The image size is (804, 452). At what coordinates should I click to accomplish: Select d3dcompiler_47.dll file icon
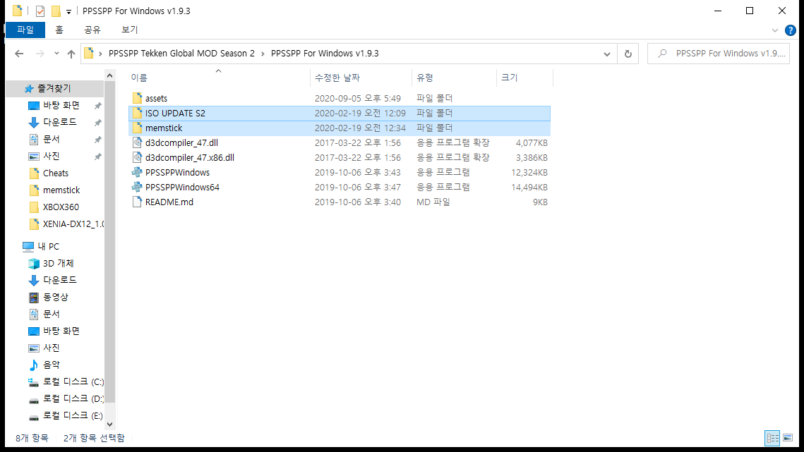137,142
